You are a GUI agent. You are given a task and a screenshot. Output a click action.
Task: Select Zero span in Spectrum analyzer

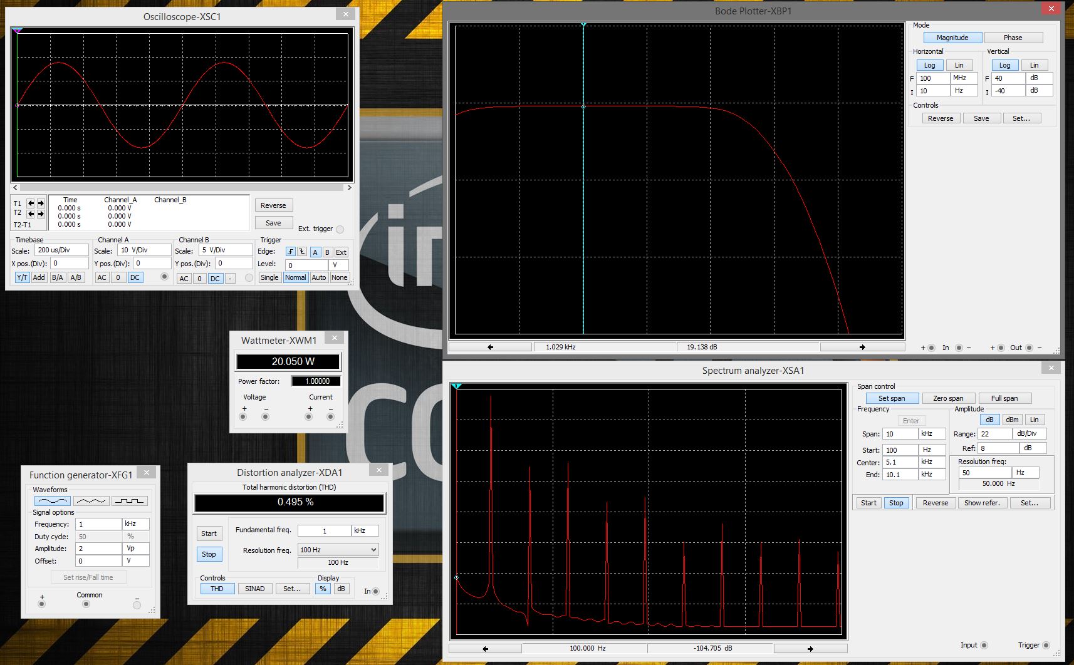(948, 398)
